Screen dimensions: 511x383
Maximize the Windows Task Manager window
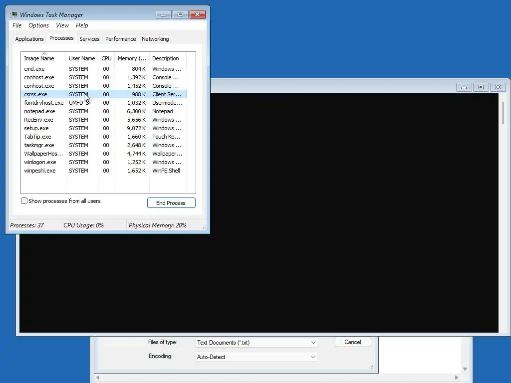(180, 14)
